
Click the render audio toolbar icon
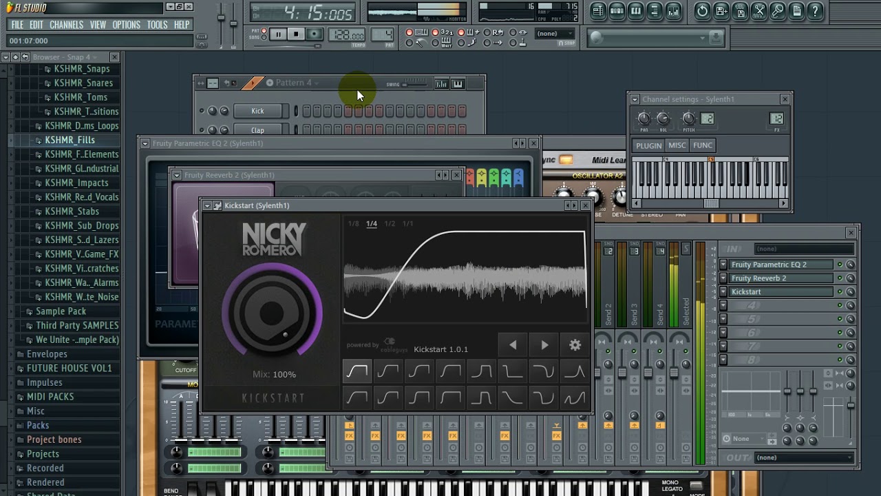[x=741, y=11]
